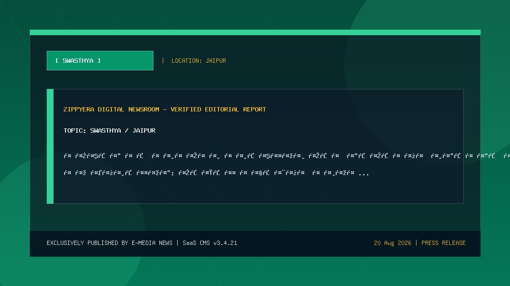Select the LOCATION: JAIPUR label

coord(198,61)
